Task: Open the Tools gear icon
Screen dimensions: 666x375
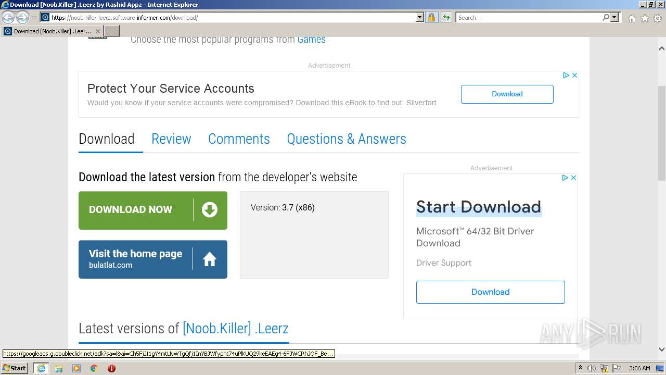Action: coord(658,18)
